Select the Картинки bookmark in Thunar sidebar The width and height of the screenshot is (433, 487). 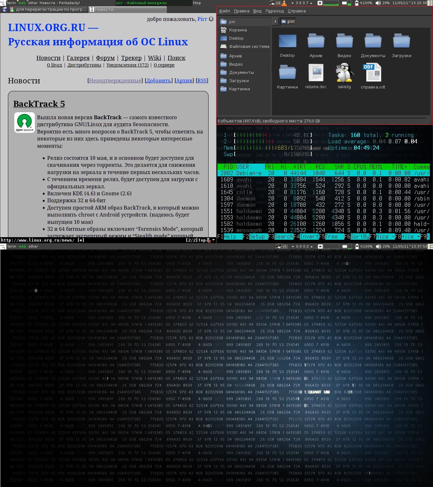click(x=244, y=89)
